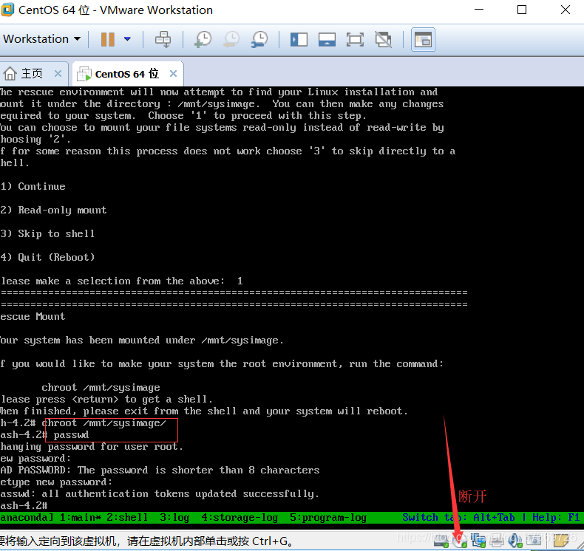Viewport: 584px width, 551px height.
Task: Click the Unity mode icon
Action: click(383, 39)
